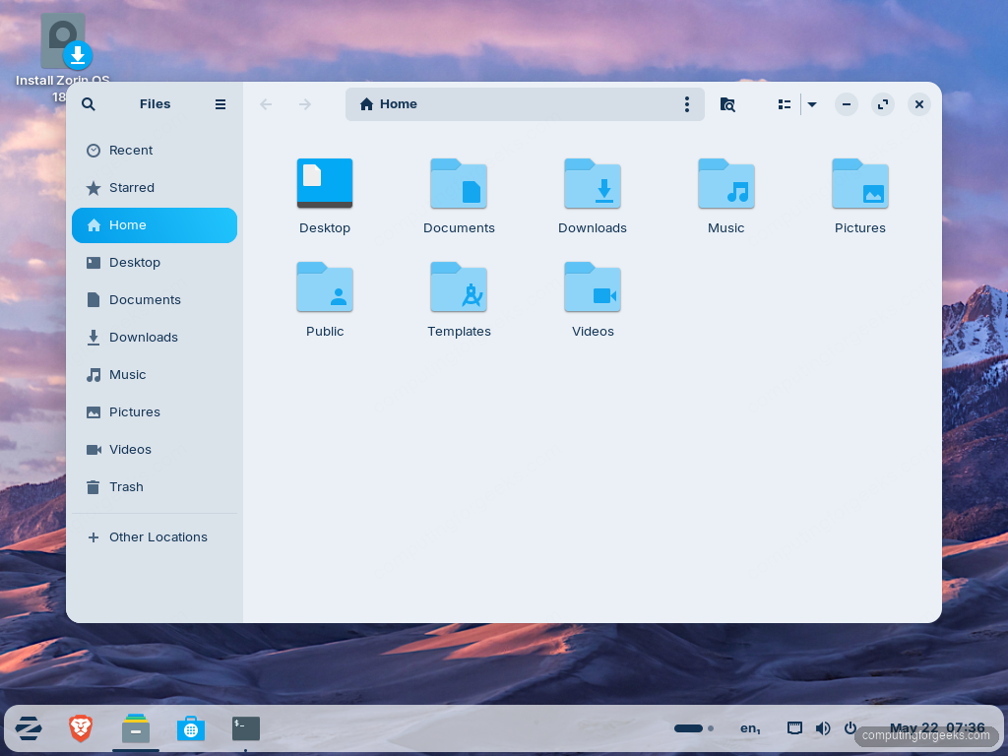Click the volume speaker tray icon
This screenshot has height=756, width=1008.
[823, 728]
